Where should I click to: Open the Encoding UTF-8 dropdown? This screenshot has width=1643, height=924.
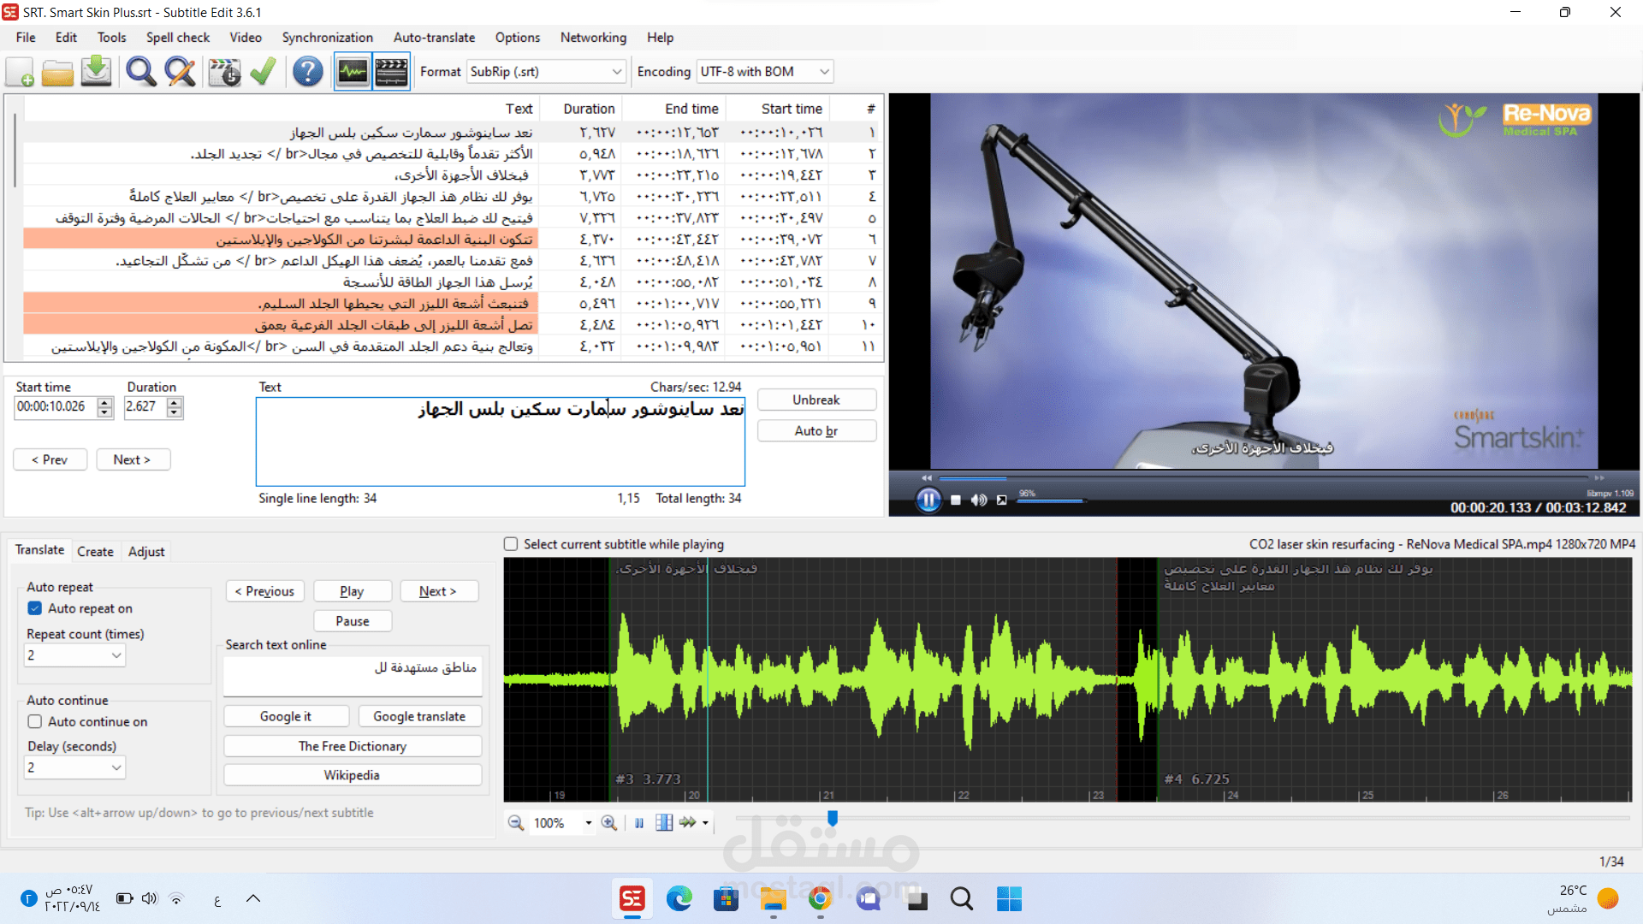pyautogui.click(x=823, y=72)
